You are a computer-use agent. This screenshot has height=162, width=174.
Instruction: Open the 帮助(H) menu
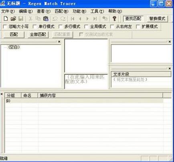point(115,11)
